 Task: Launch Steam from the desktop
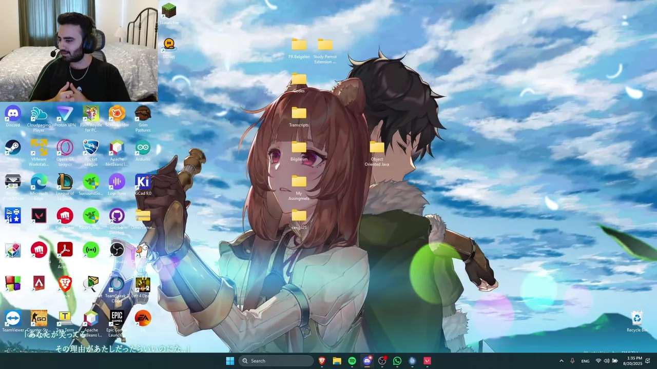(x=13, y=151)
